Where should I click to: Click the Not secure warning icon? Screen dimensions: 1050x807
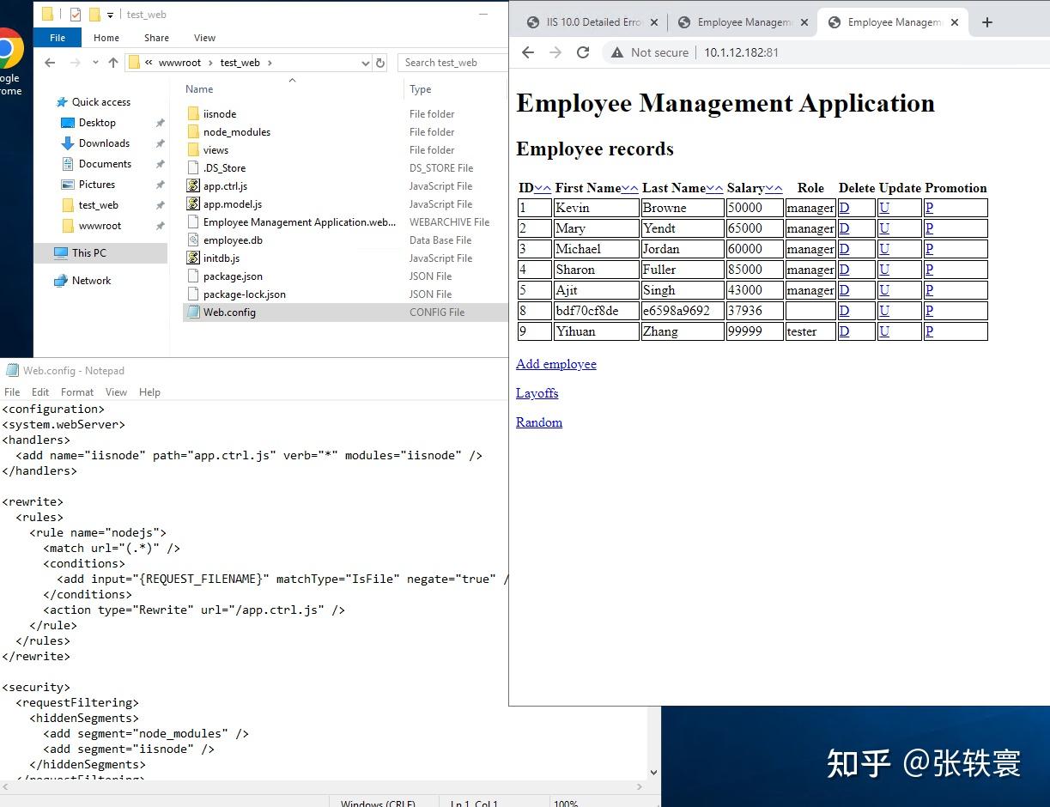click(618, 52)
